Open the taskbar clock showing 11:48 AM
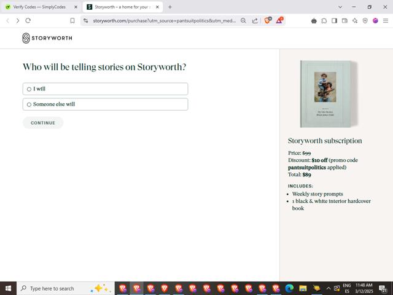The height and width of the screenshot is (295, 393). click(364, 288)
